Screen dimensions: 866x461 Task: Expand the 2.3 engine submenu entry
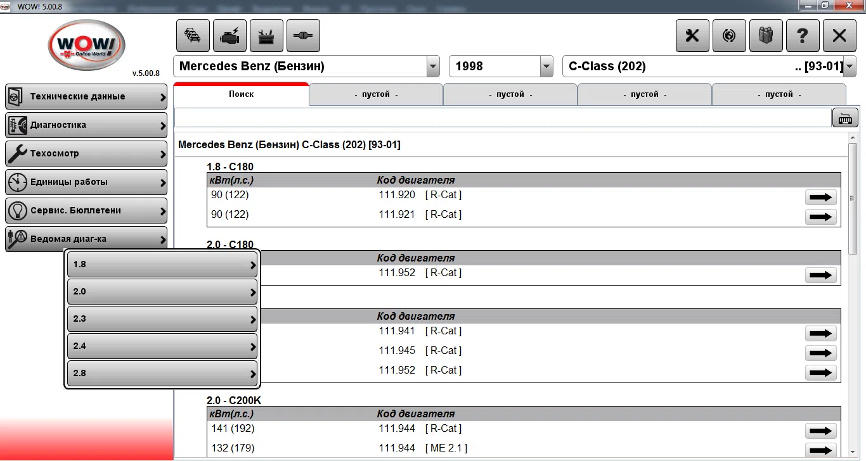click(162, 319)
